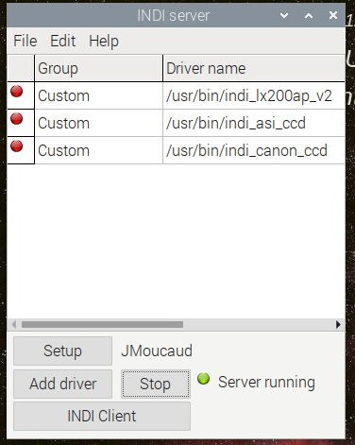Select /usr/bin/indi_asi_ccd driver name
355x445 pixels.
point(254,123)
